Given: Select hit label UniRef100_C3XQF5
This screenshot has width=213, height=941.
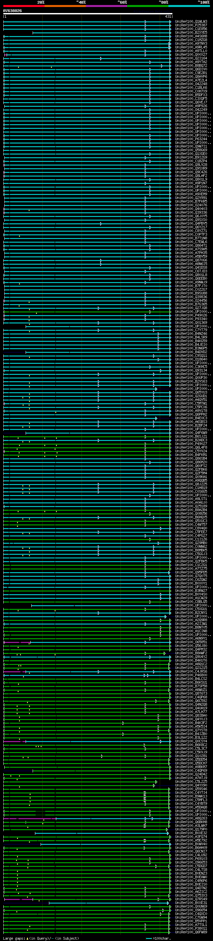Looking at the screenshot, I should 191,98.
